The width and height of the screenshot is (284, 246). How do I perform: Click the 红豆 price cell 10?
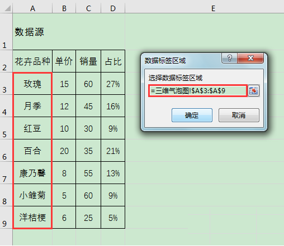pyautogui.click(x=64, y=128)
